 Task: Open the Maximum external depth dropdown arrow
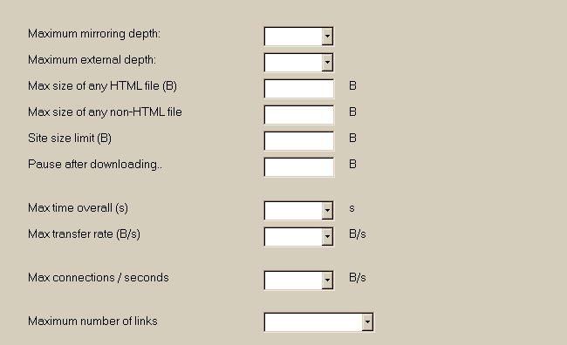[327, 63]
